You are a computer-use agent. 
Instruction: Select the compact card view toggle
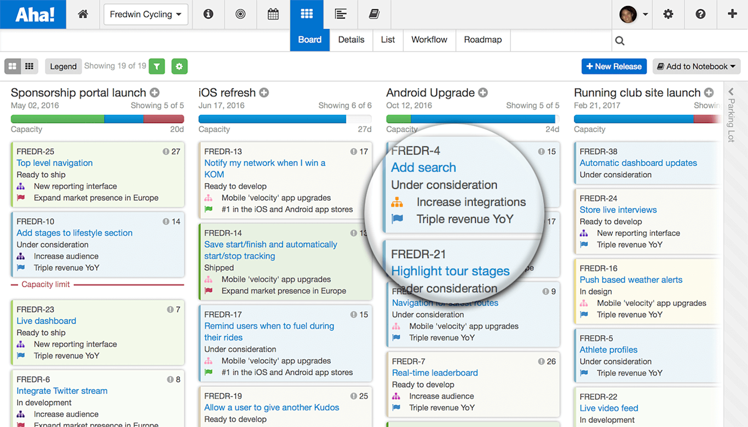[x=30, y=67]
